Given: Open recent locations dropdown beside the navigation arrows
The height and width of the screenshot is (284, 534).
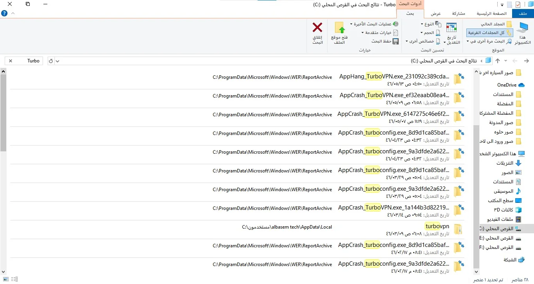Looking at the screenshot, I should click(505, 61).
